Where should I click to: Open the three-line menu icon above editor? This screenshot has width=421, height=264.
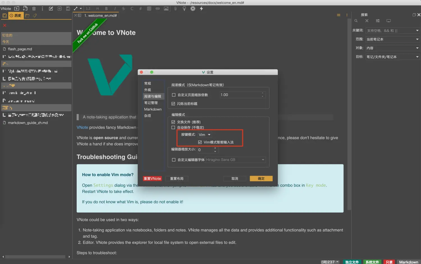click(x=338, y=15)
